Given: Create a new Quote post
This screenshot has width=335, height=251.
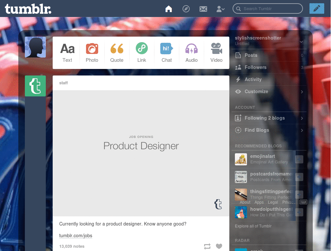Looking at the screenshot, I should point(117,53).
